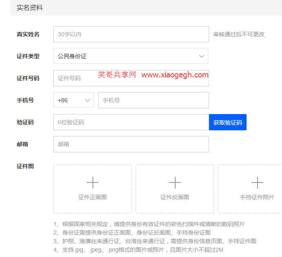Focus the 6位验证码 input field
Screen dimensions: 282x257
131,122
